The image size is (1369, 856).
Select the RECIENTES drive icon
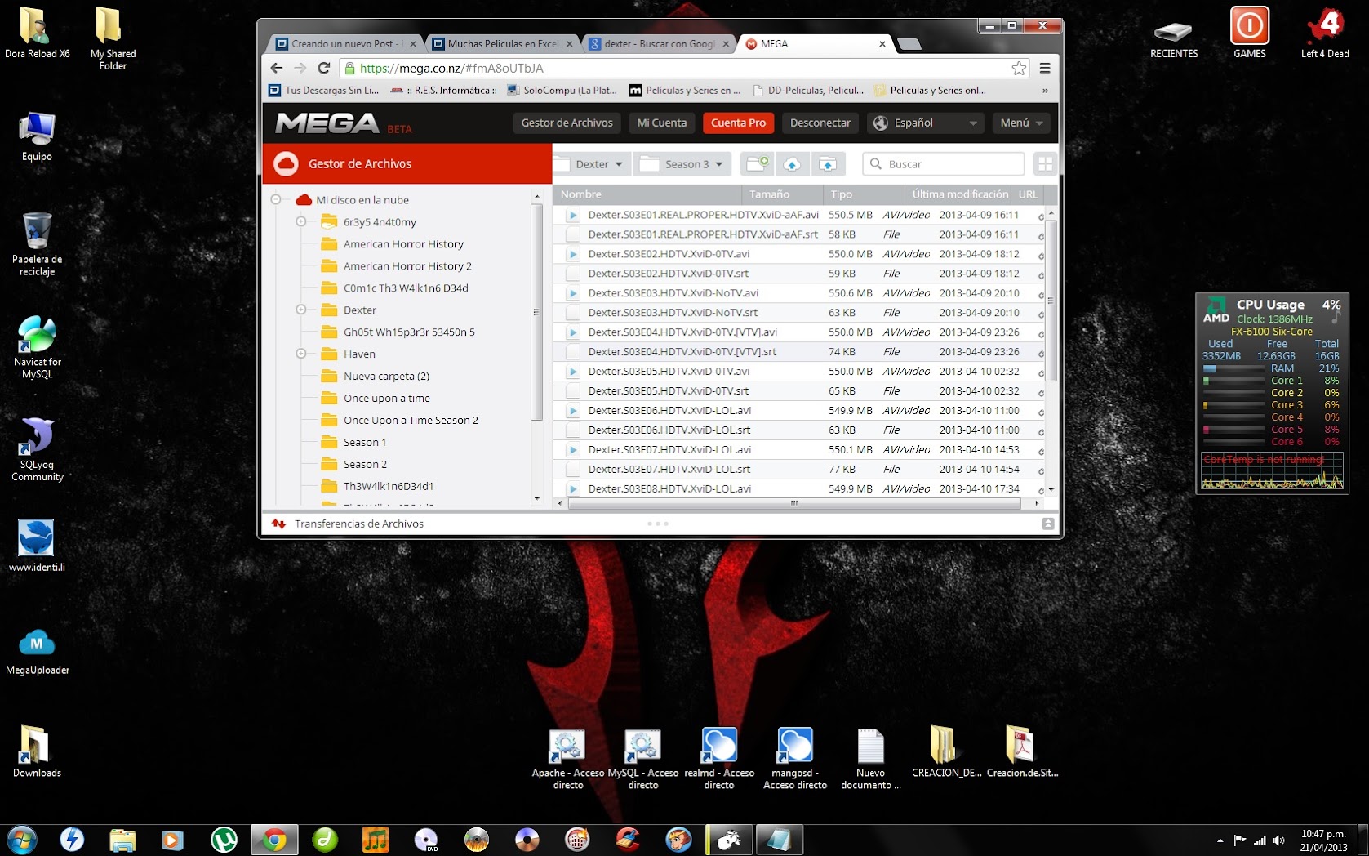click(1174, 38)
